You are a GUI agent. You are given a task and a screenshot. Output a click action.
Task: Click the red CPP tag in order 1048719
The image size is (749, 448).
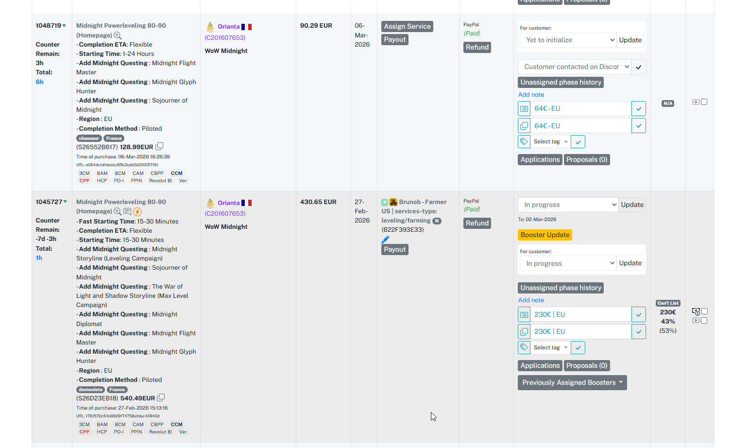point(85,181)
